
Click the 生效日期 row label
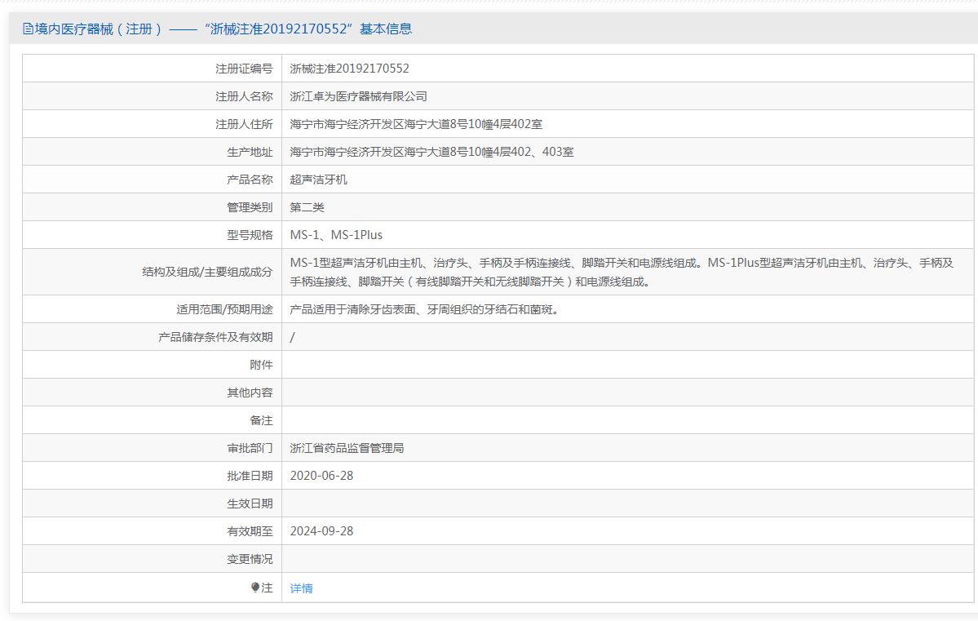pyautogui.click(x=250, y=503)
